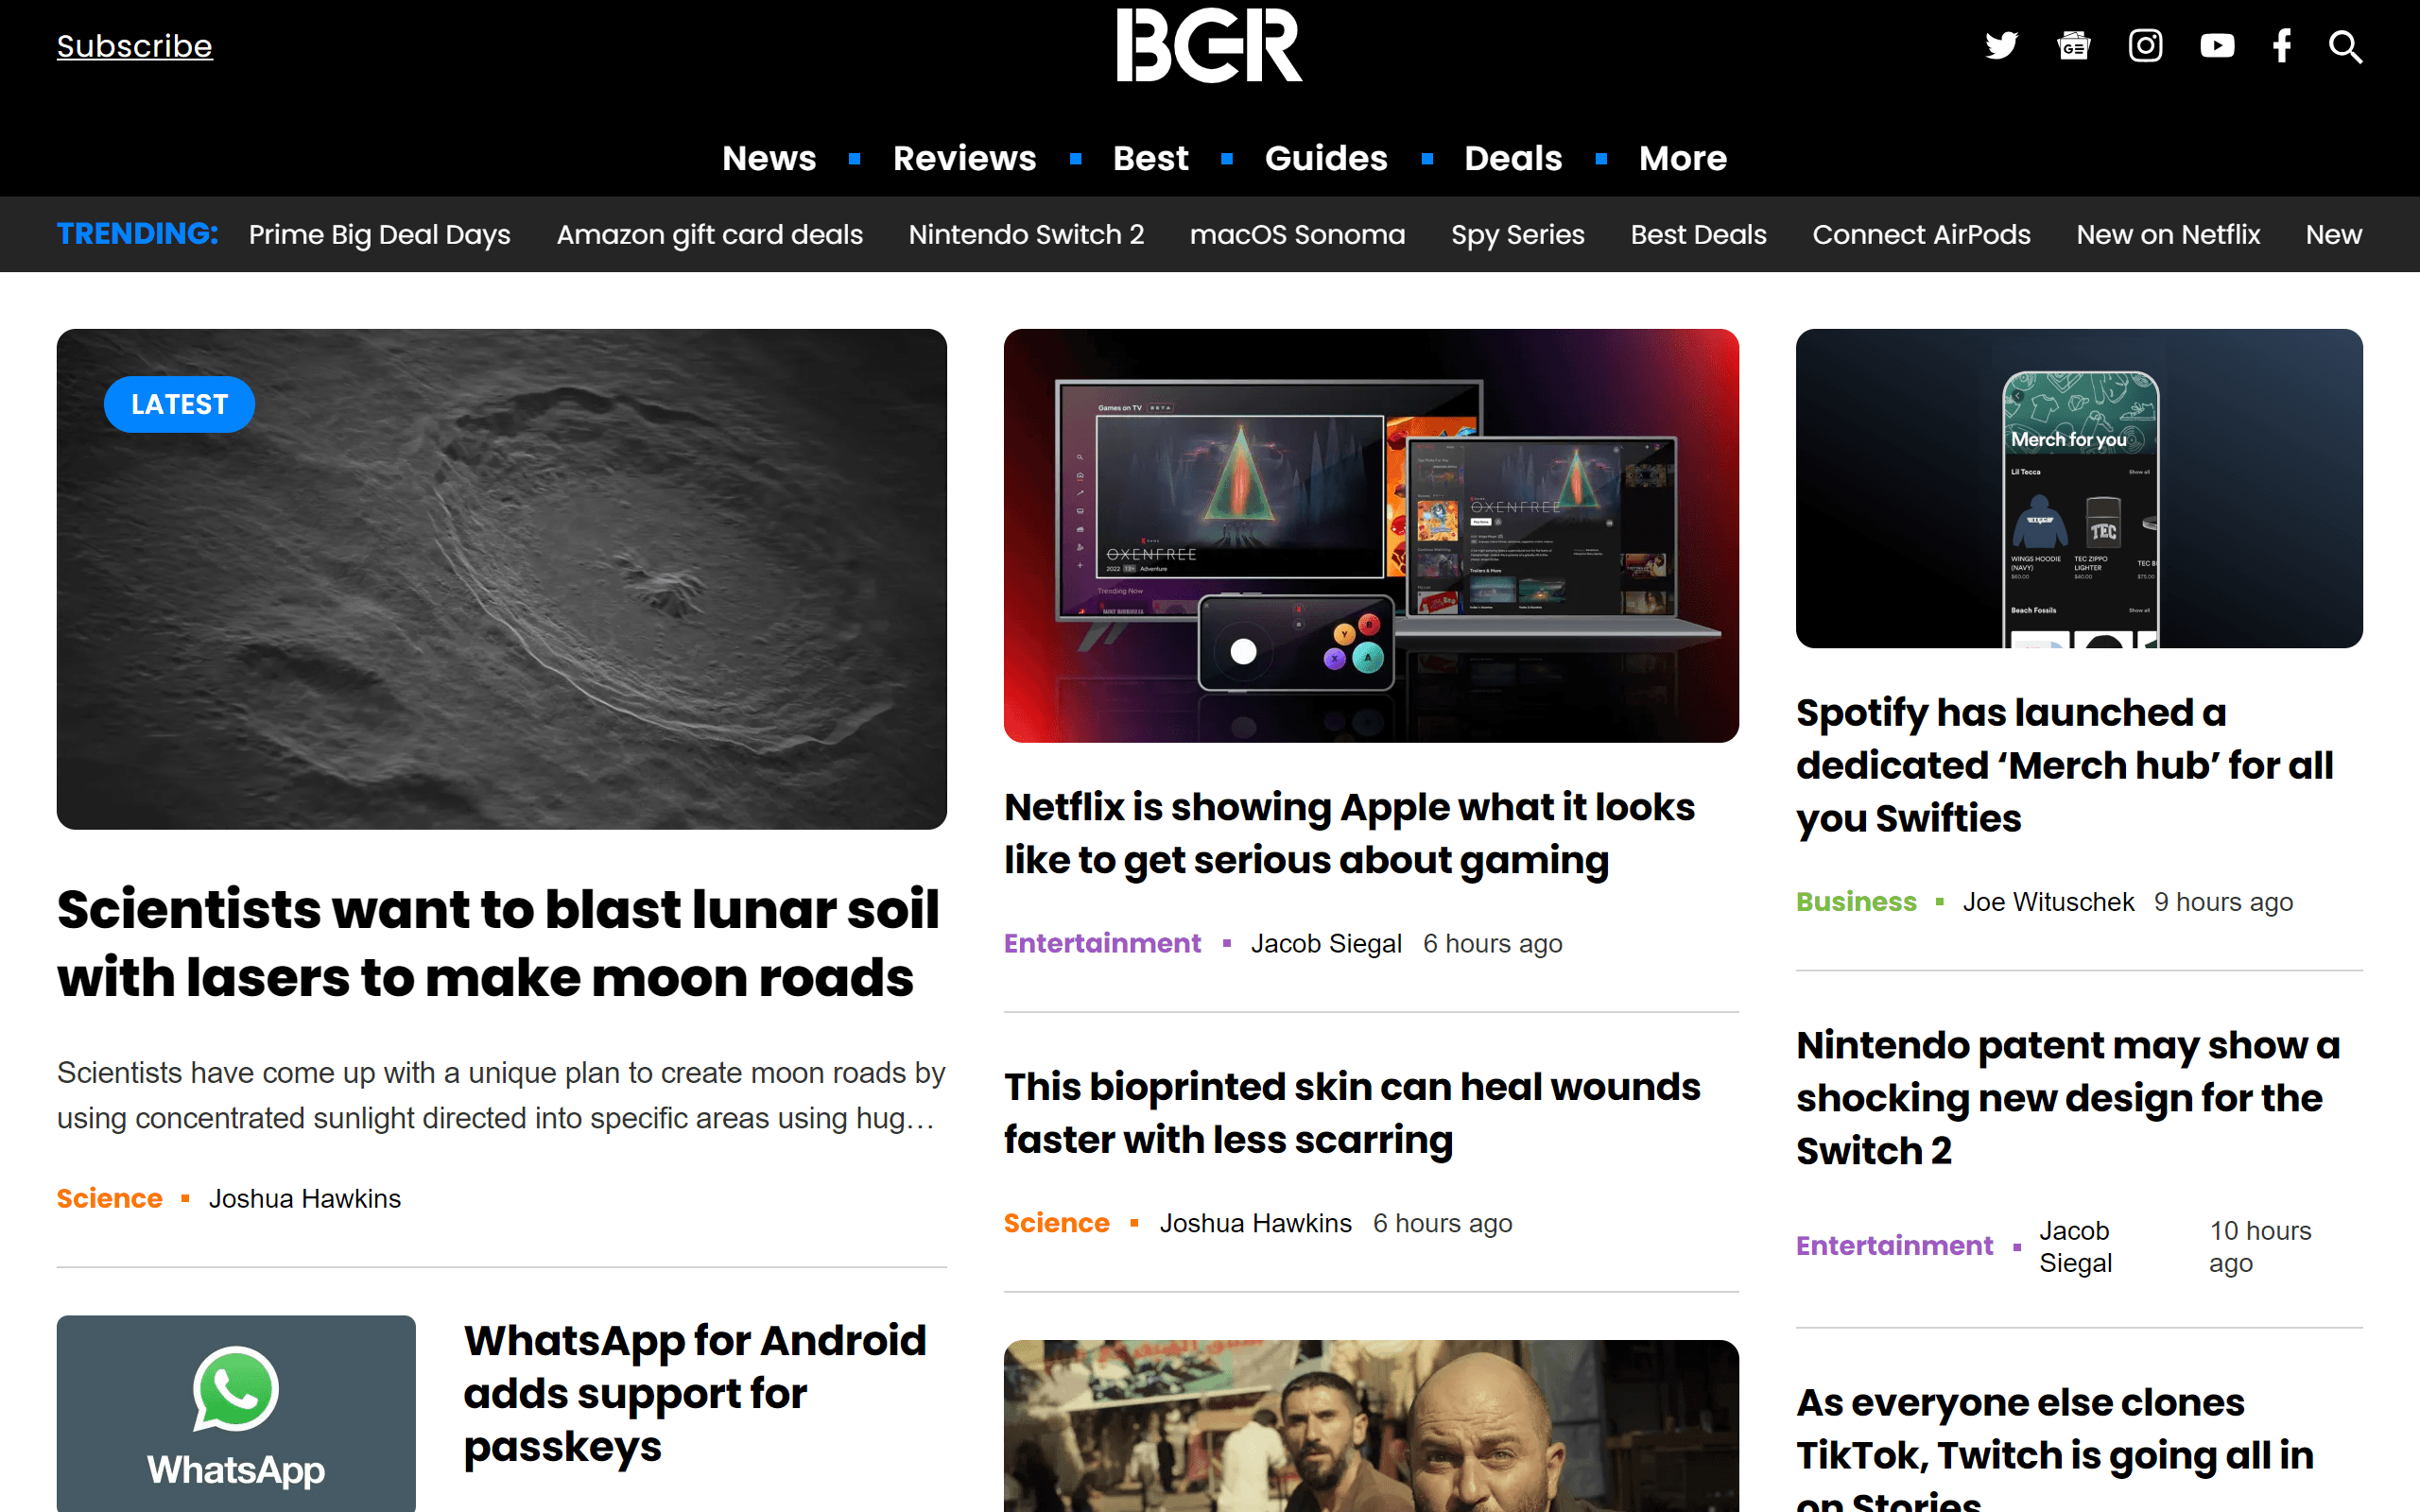Read Spotify Merch hub headline

click(2064, 765)
